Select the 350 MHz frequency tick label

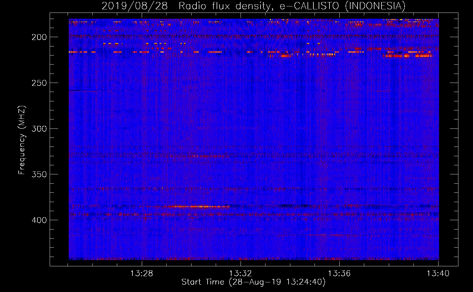(39, 174)
